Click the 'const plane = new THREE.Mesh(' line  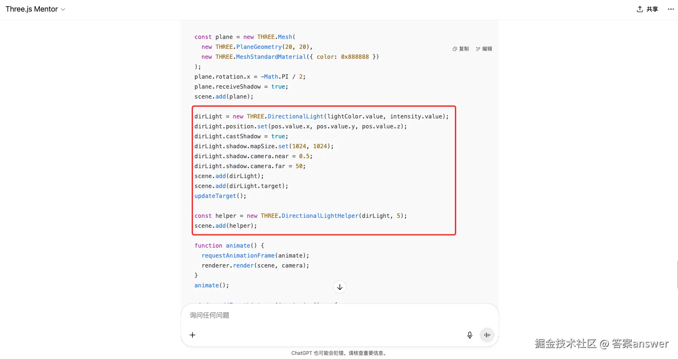(x=245, y=37)
